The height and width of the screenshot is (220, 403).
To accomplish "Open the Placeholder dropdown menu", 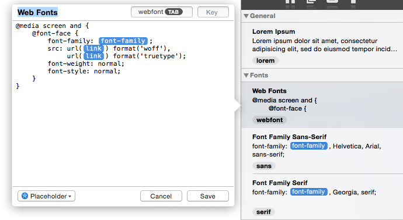I will point(46,196).
